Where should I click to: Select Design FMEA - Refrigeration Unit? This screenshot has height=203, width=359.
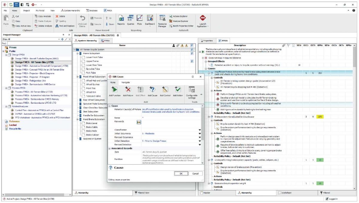pos(30,80)
